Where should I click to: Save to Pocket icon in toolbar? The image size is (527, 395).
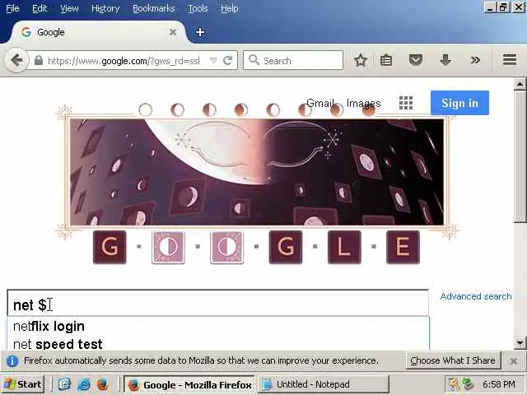[x=415, y=60]
